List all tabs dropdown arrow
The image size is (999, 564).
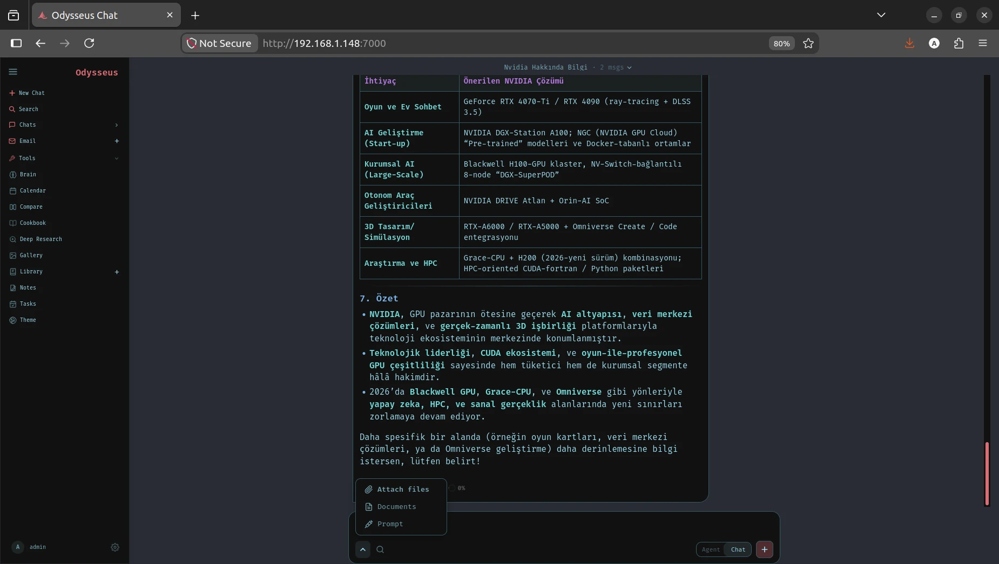881,15
